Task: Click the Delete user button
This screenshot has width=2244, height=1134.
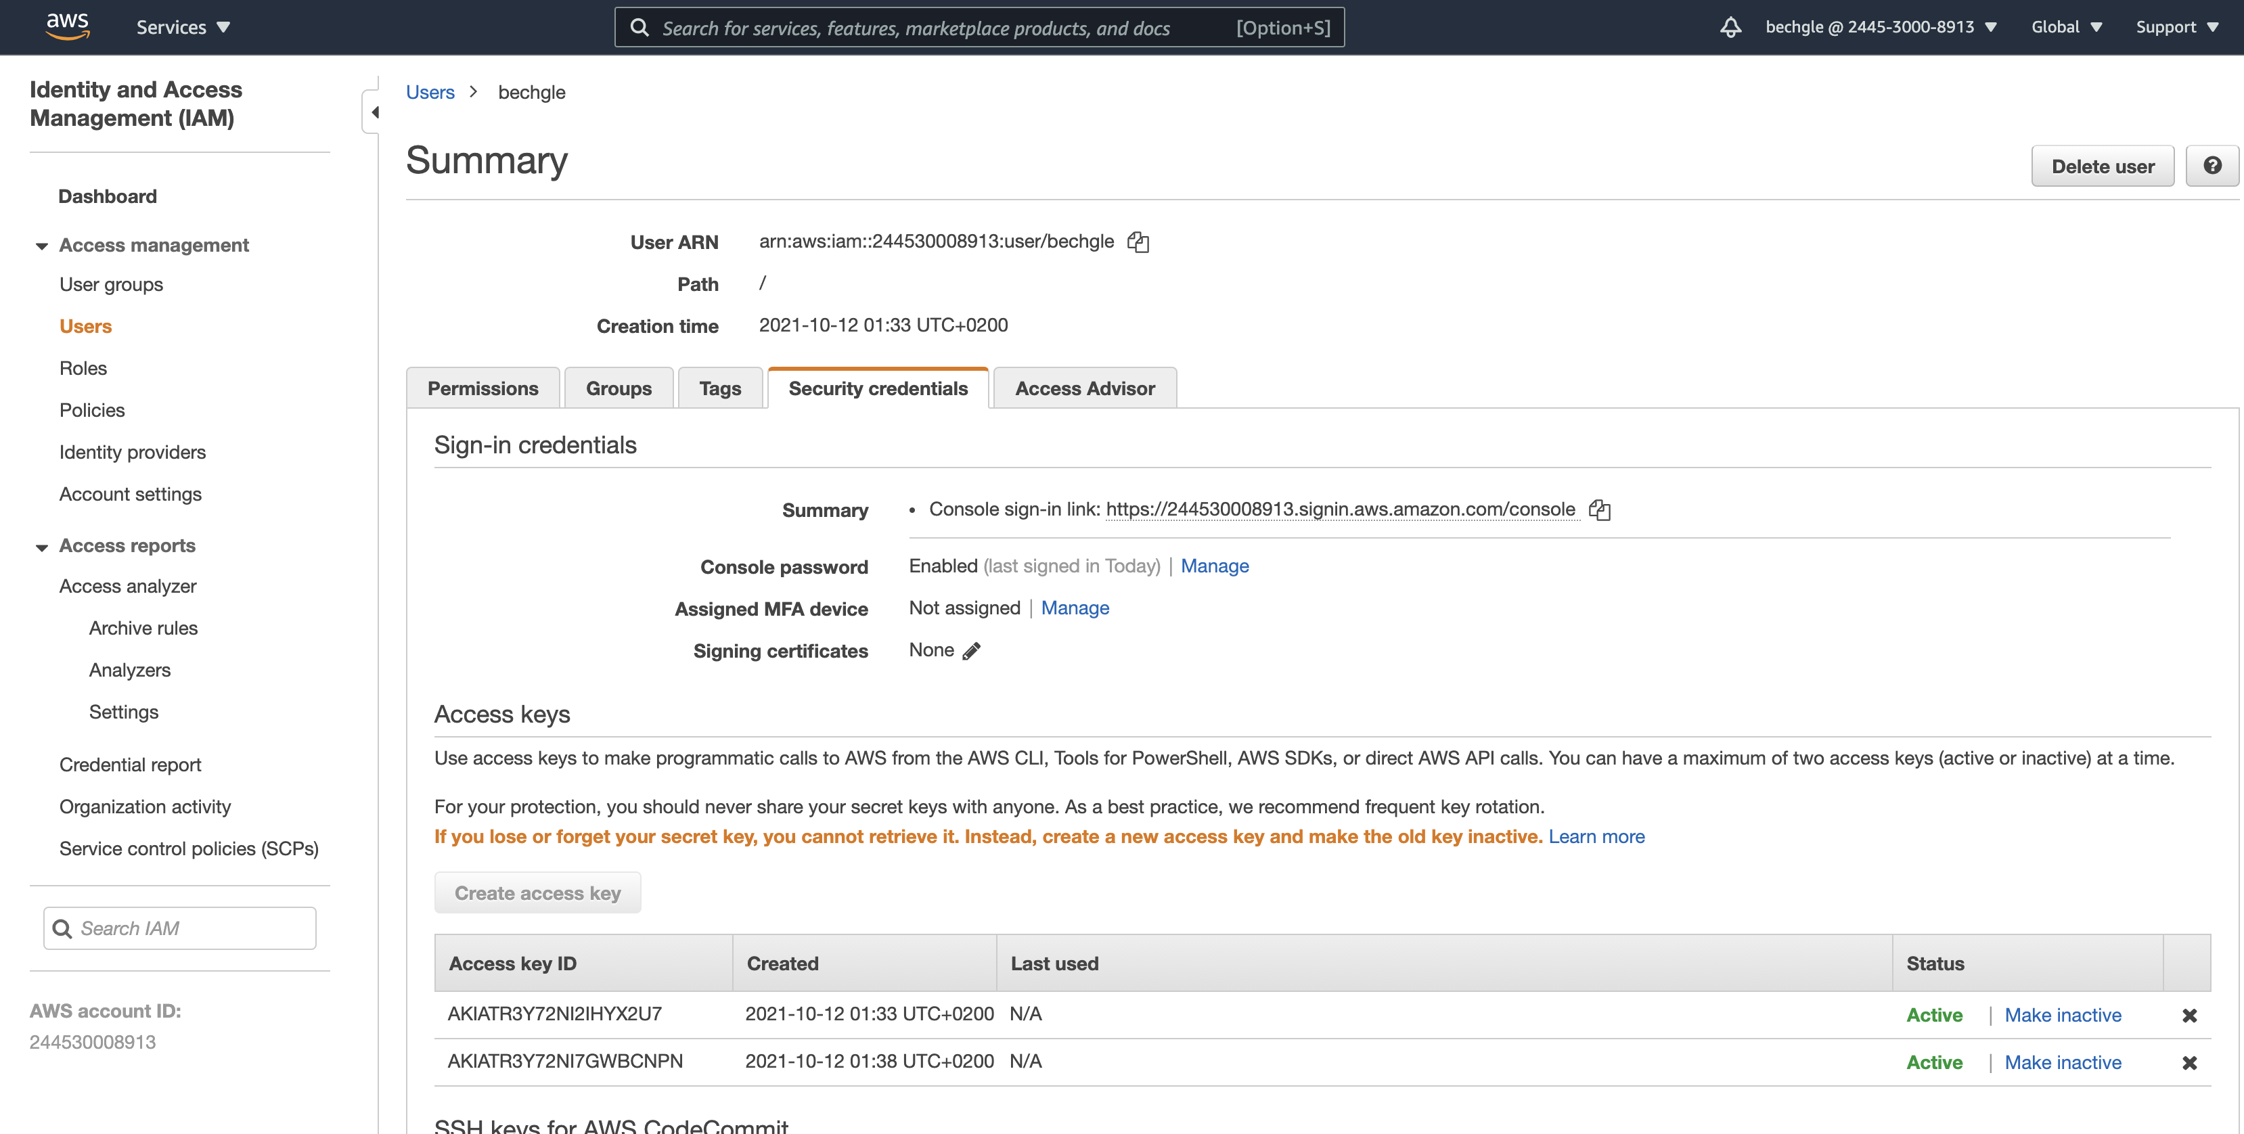Action: click(2103, 166)
